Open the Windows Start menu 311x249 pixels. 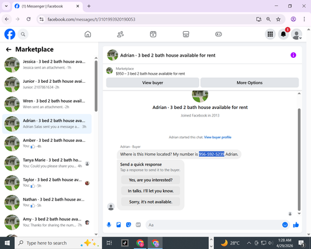pyautogui.click(x=7, y=243)
